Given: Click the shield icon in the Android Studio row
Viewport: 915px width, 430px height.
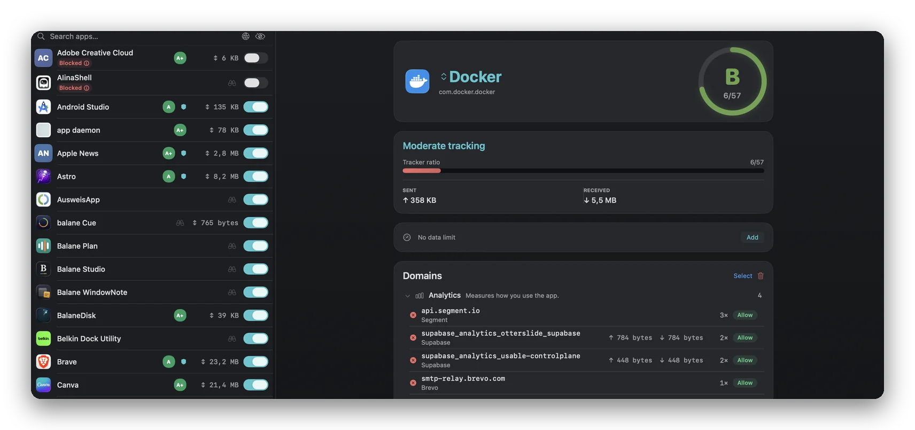Looking at the screenshot, I should pos(183,107).
